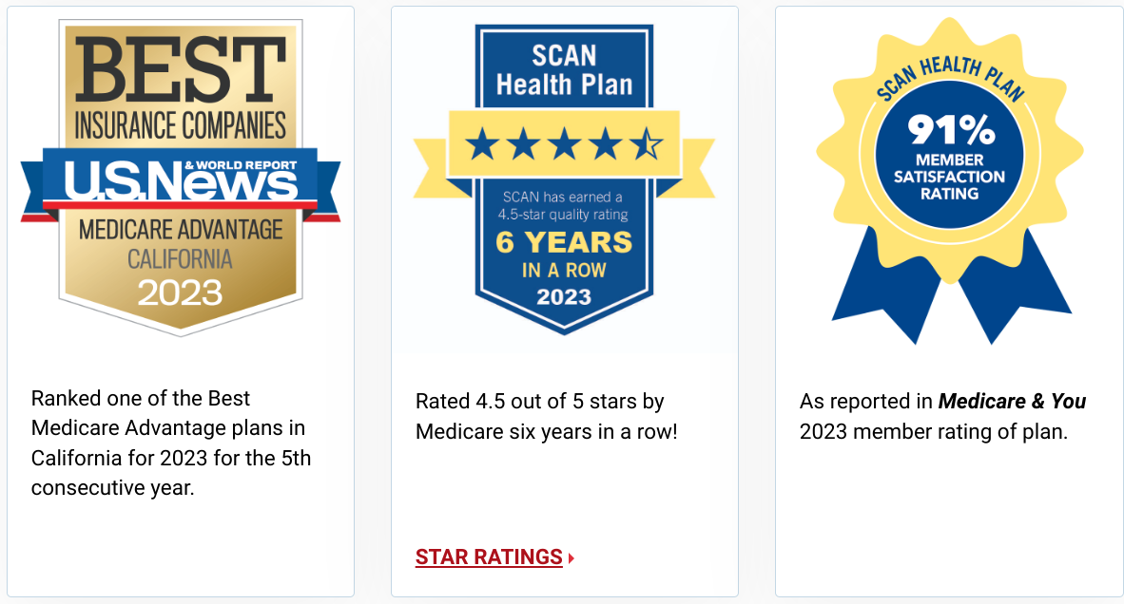Image resolution: width=1124 pixels, height=604 pixels.
Task: Click the half-filled fifth star in the rating
Action: [x=647, y=145]
